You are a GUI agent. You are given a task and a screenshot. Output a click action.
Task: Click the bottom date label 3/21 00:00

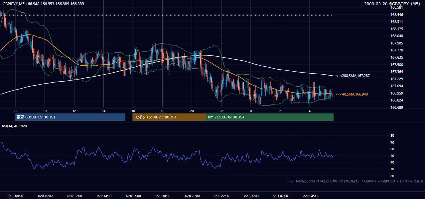[x=251, y=196]
